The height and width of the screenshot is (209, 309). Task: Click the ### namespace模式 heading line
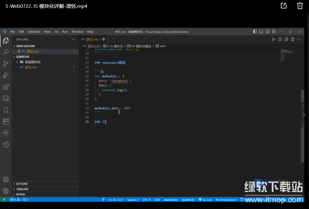pos(110,63)
